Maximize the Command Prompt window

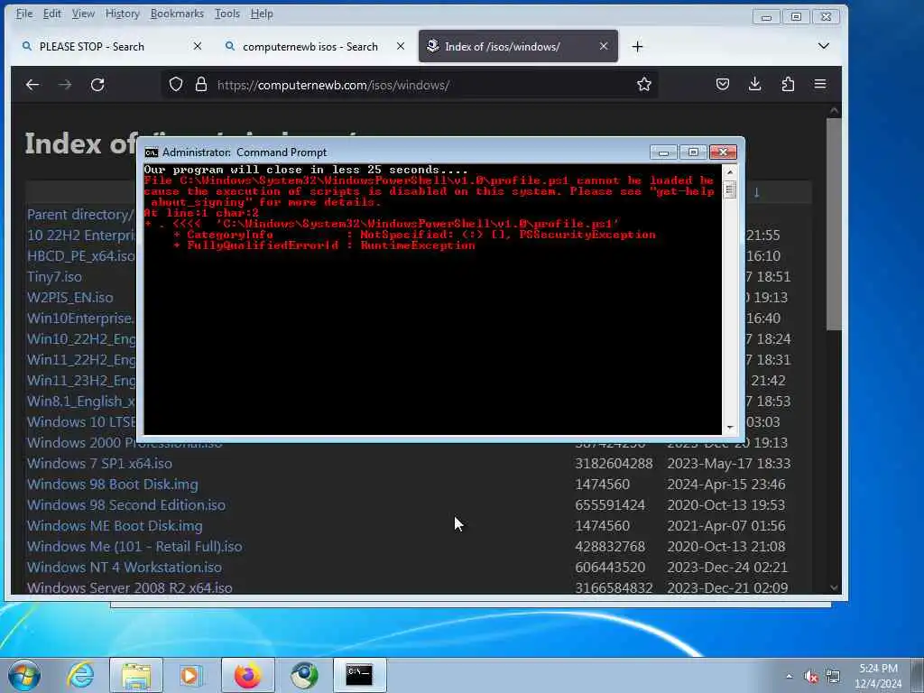pyautogui.click(x=693, y=152)
